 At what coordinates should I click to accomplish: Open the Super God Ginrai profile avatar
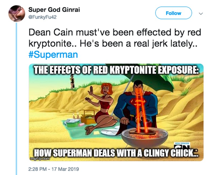click(x=17, y=13)
